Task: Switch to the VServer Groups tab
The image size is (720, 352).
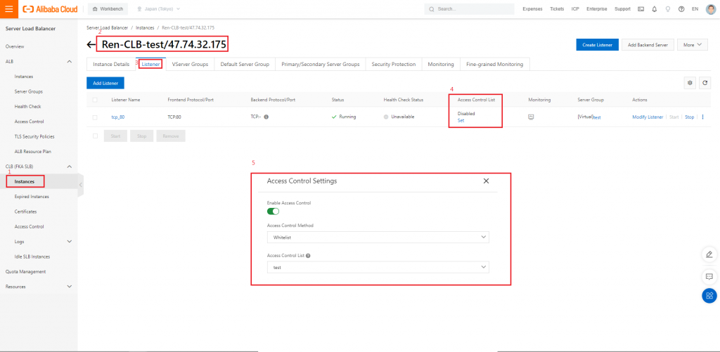Action: (190, 64)
